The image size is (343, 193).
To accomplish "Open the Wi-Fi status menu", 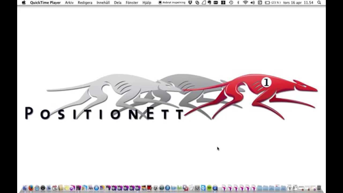I will coord(245,2).
